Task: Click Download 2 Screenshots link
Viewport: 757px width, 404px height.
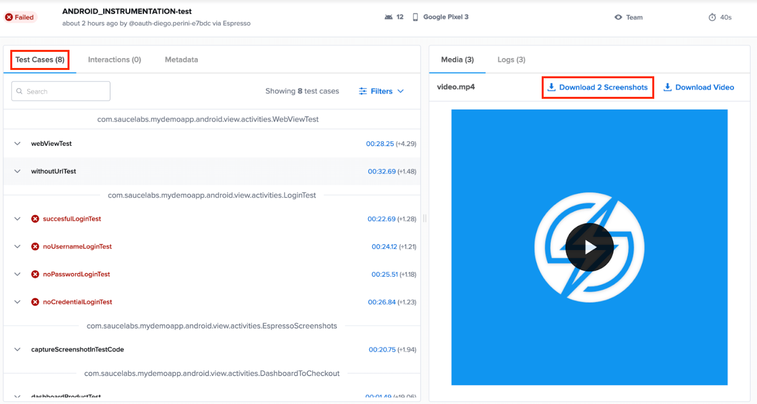Action: (597, 88)
